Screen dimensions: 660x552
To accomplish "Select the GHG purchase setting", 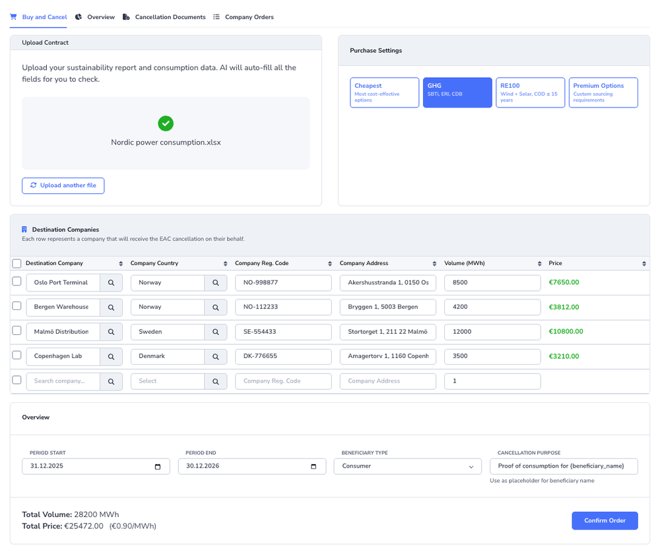I will (457, 92).
